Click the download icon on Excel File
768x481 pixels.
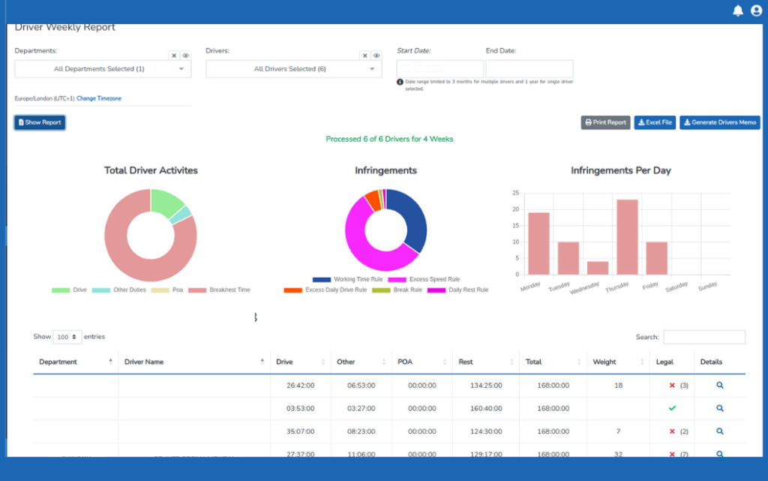[x=642, y=122]
